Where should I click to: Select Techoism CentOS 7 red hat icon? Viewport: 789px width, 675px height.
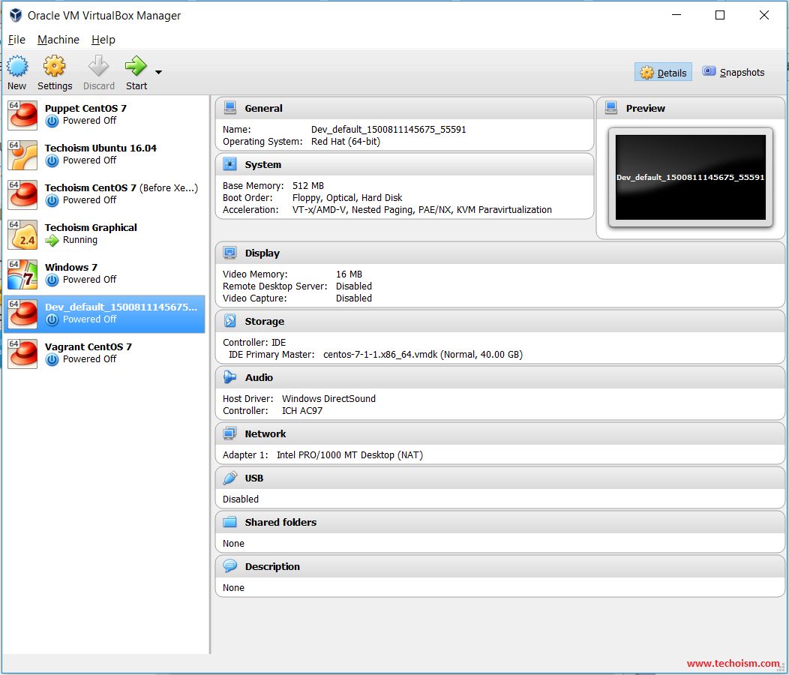[22, 194]
